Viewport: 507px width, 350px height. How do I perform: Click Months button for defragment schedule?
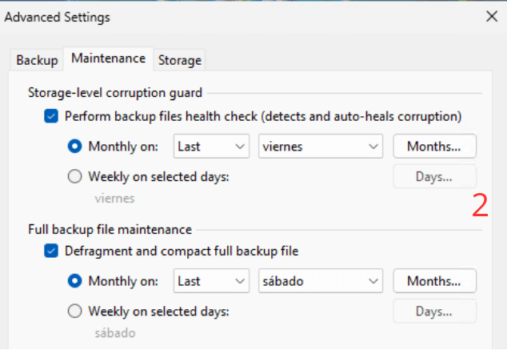(434, 281)
